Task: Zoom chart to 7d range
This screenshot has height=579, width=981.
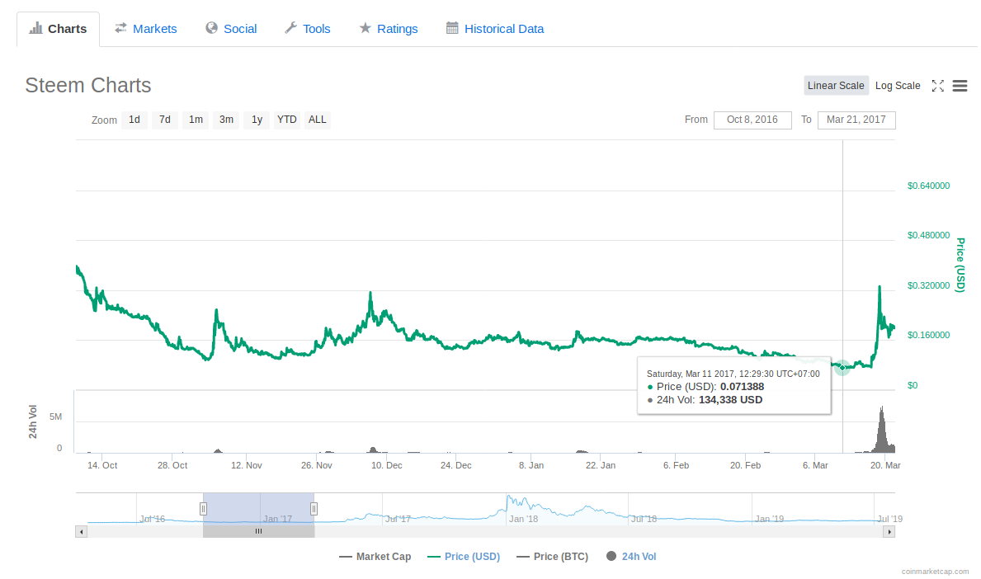Action: pos(164,120)
